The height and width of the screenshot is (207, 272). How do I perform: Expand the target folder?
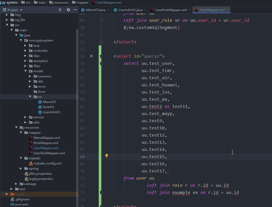coord(7,194)
